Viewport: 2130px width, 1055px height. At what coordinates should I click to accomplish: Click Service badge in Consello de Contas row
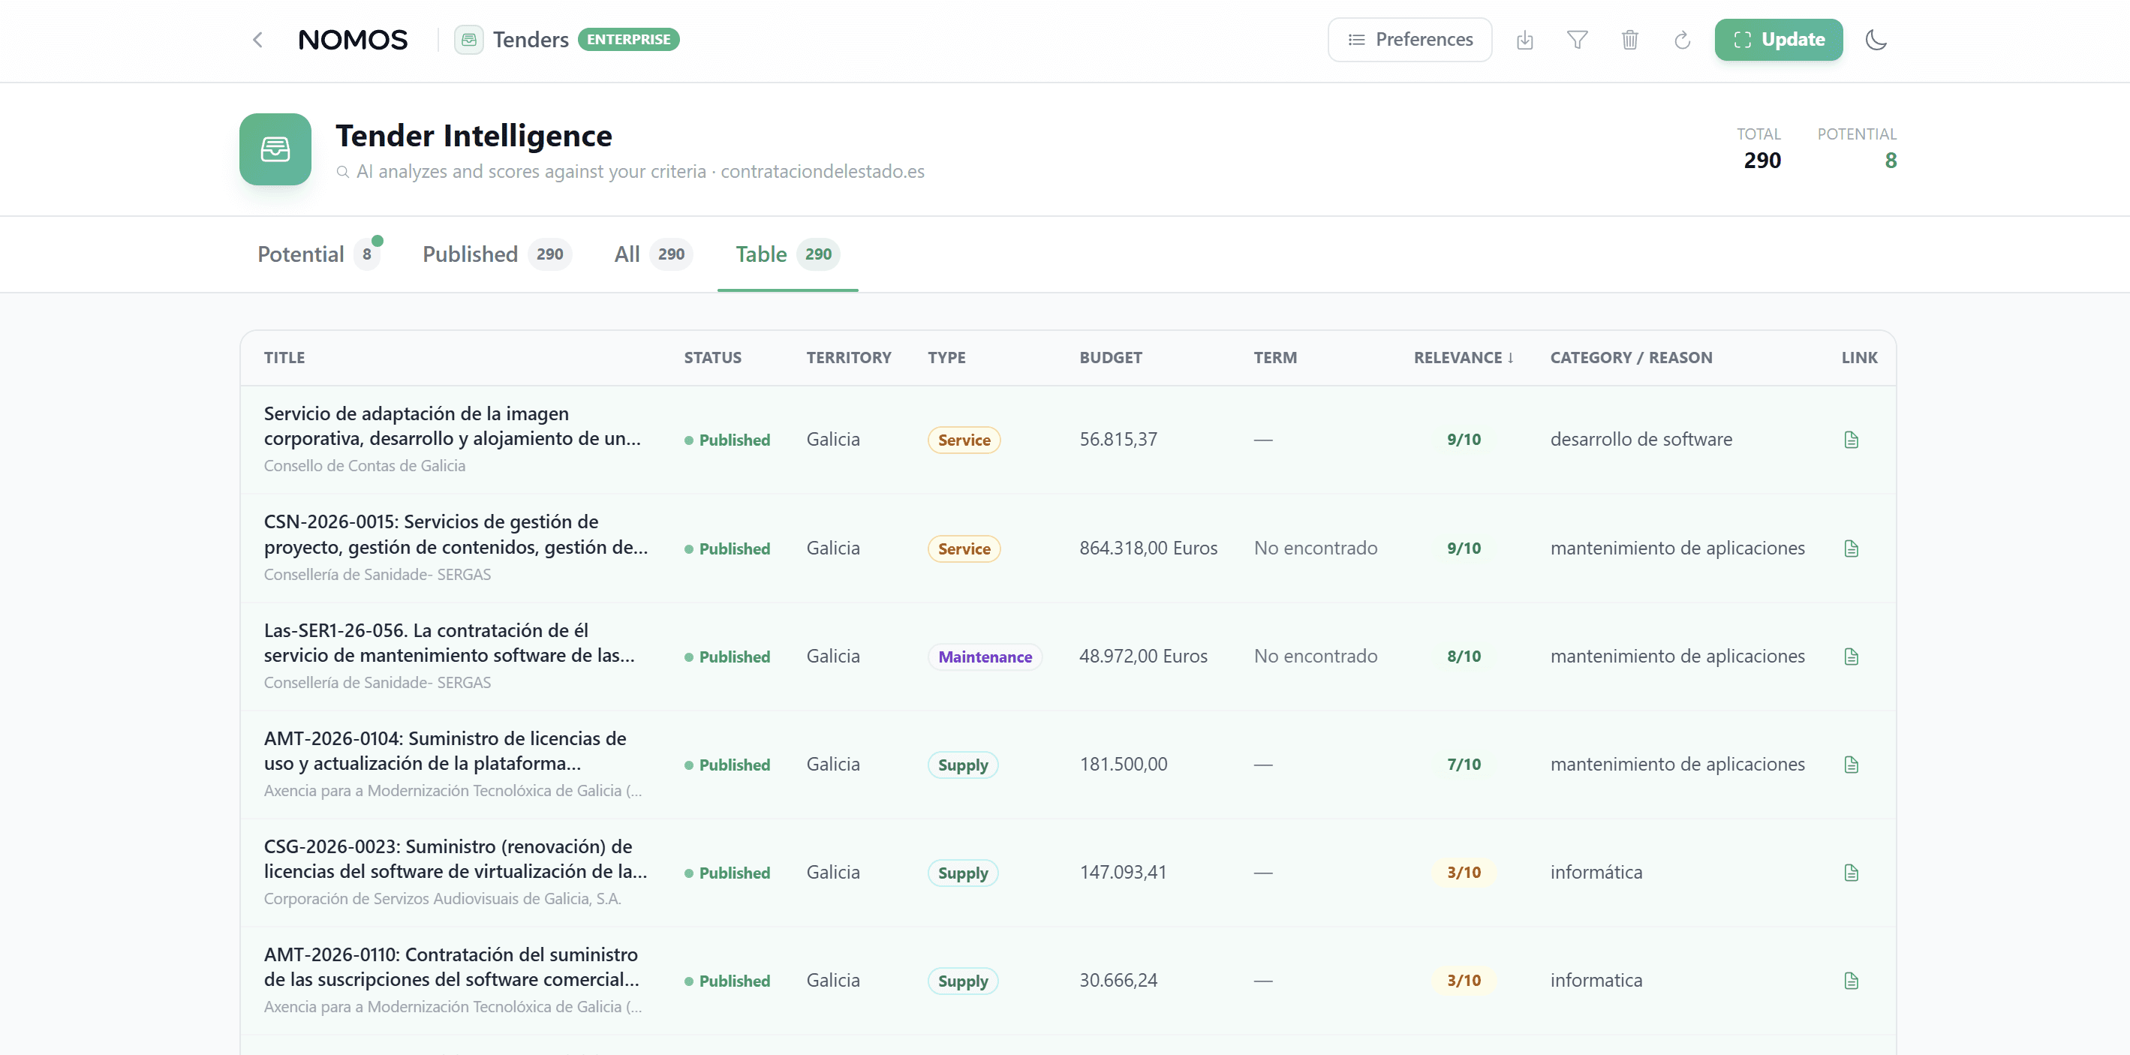(x=964, y=440)
